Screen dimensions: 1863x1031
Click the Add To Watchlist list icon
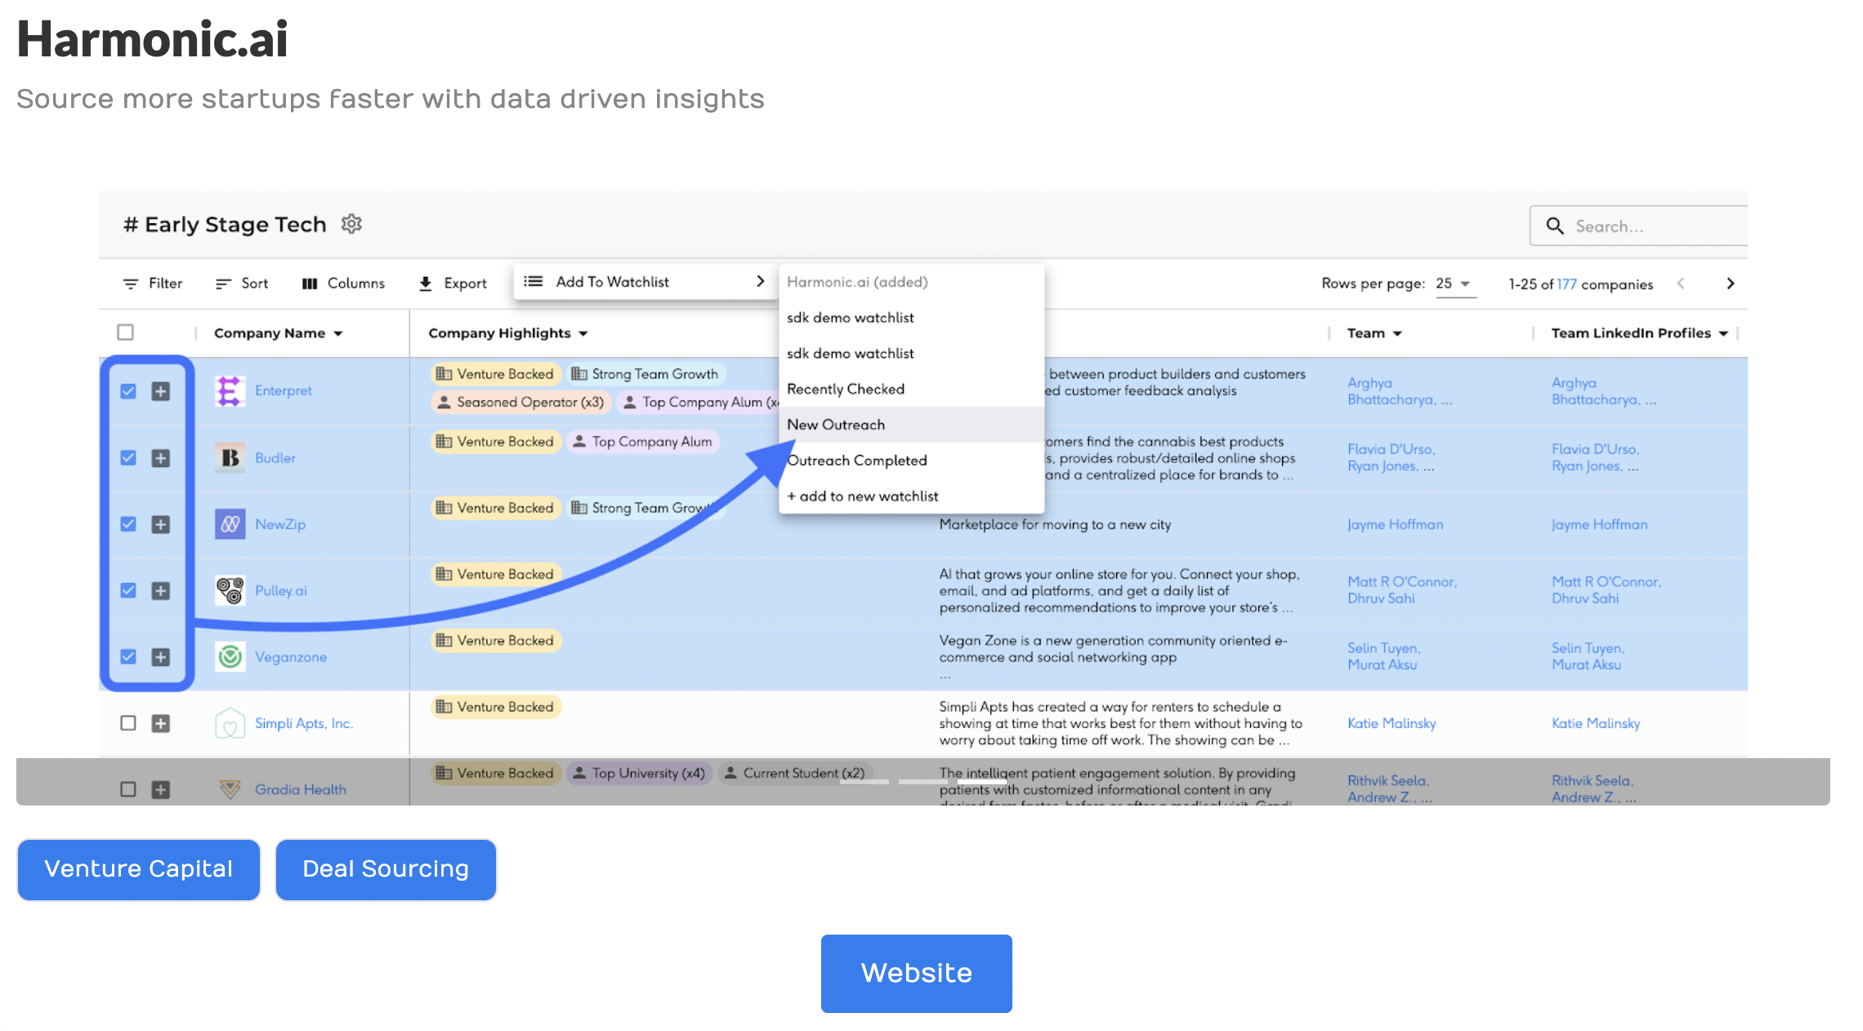coord(533,281)
